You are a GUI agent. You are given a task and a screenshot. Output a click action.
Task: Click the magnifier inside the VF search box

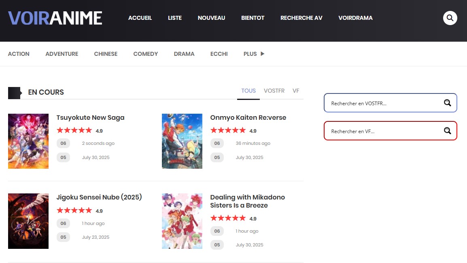coord(447,131)
